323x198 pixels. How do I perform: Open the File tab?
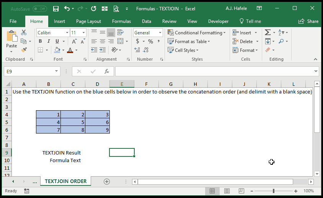click(x=13, y=21)
